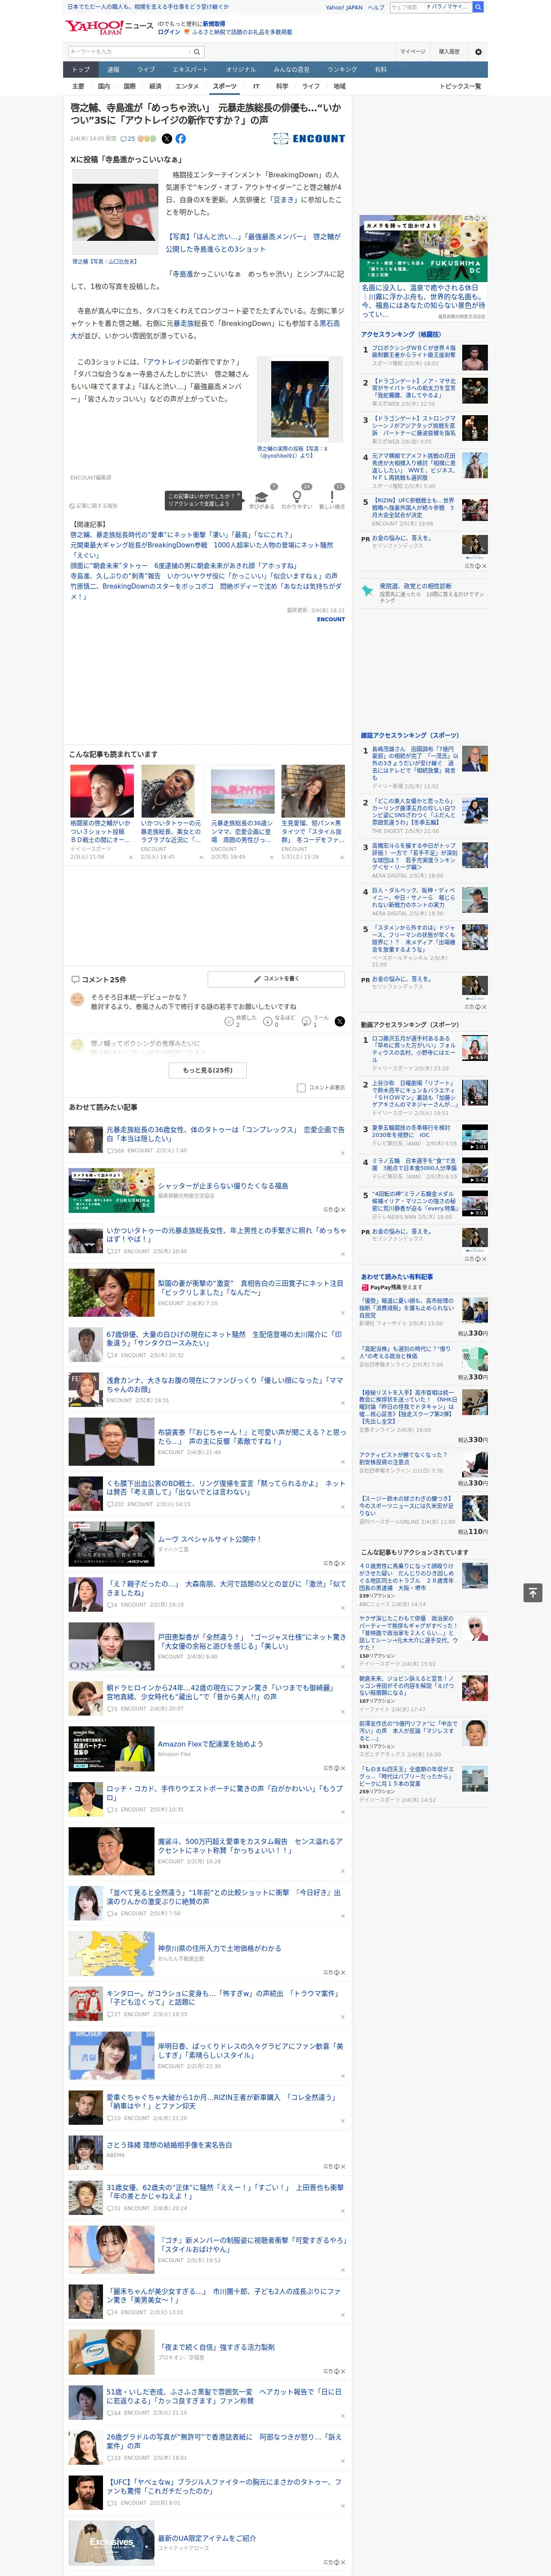Image resolution: width=551 pixels, height=2576 pixels.
Task: Click the ENCOUNT publisher logo
Action: click(309, 139)
